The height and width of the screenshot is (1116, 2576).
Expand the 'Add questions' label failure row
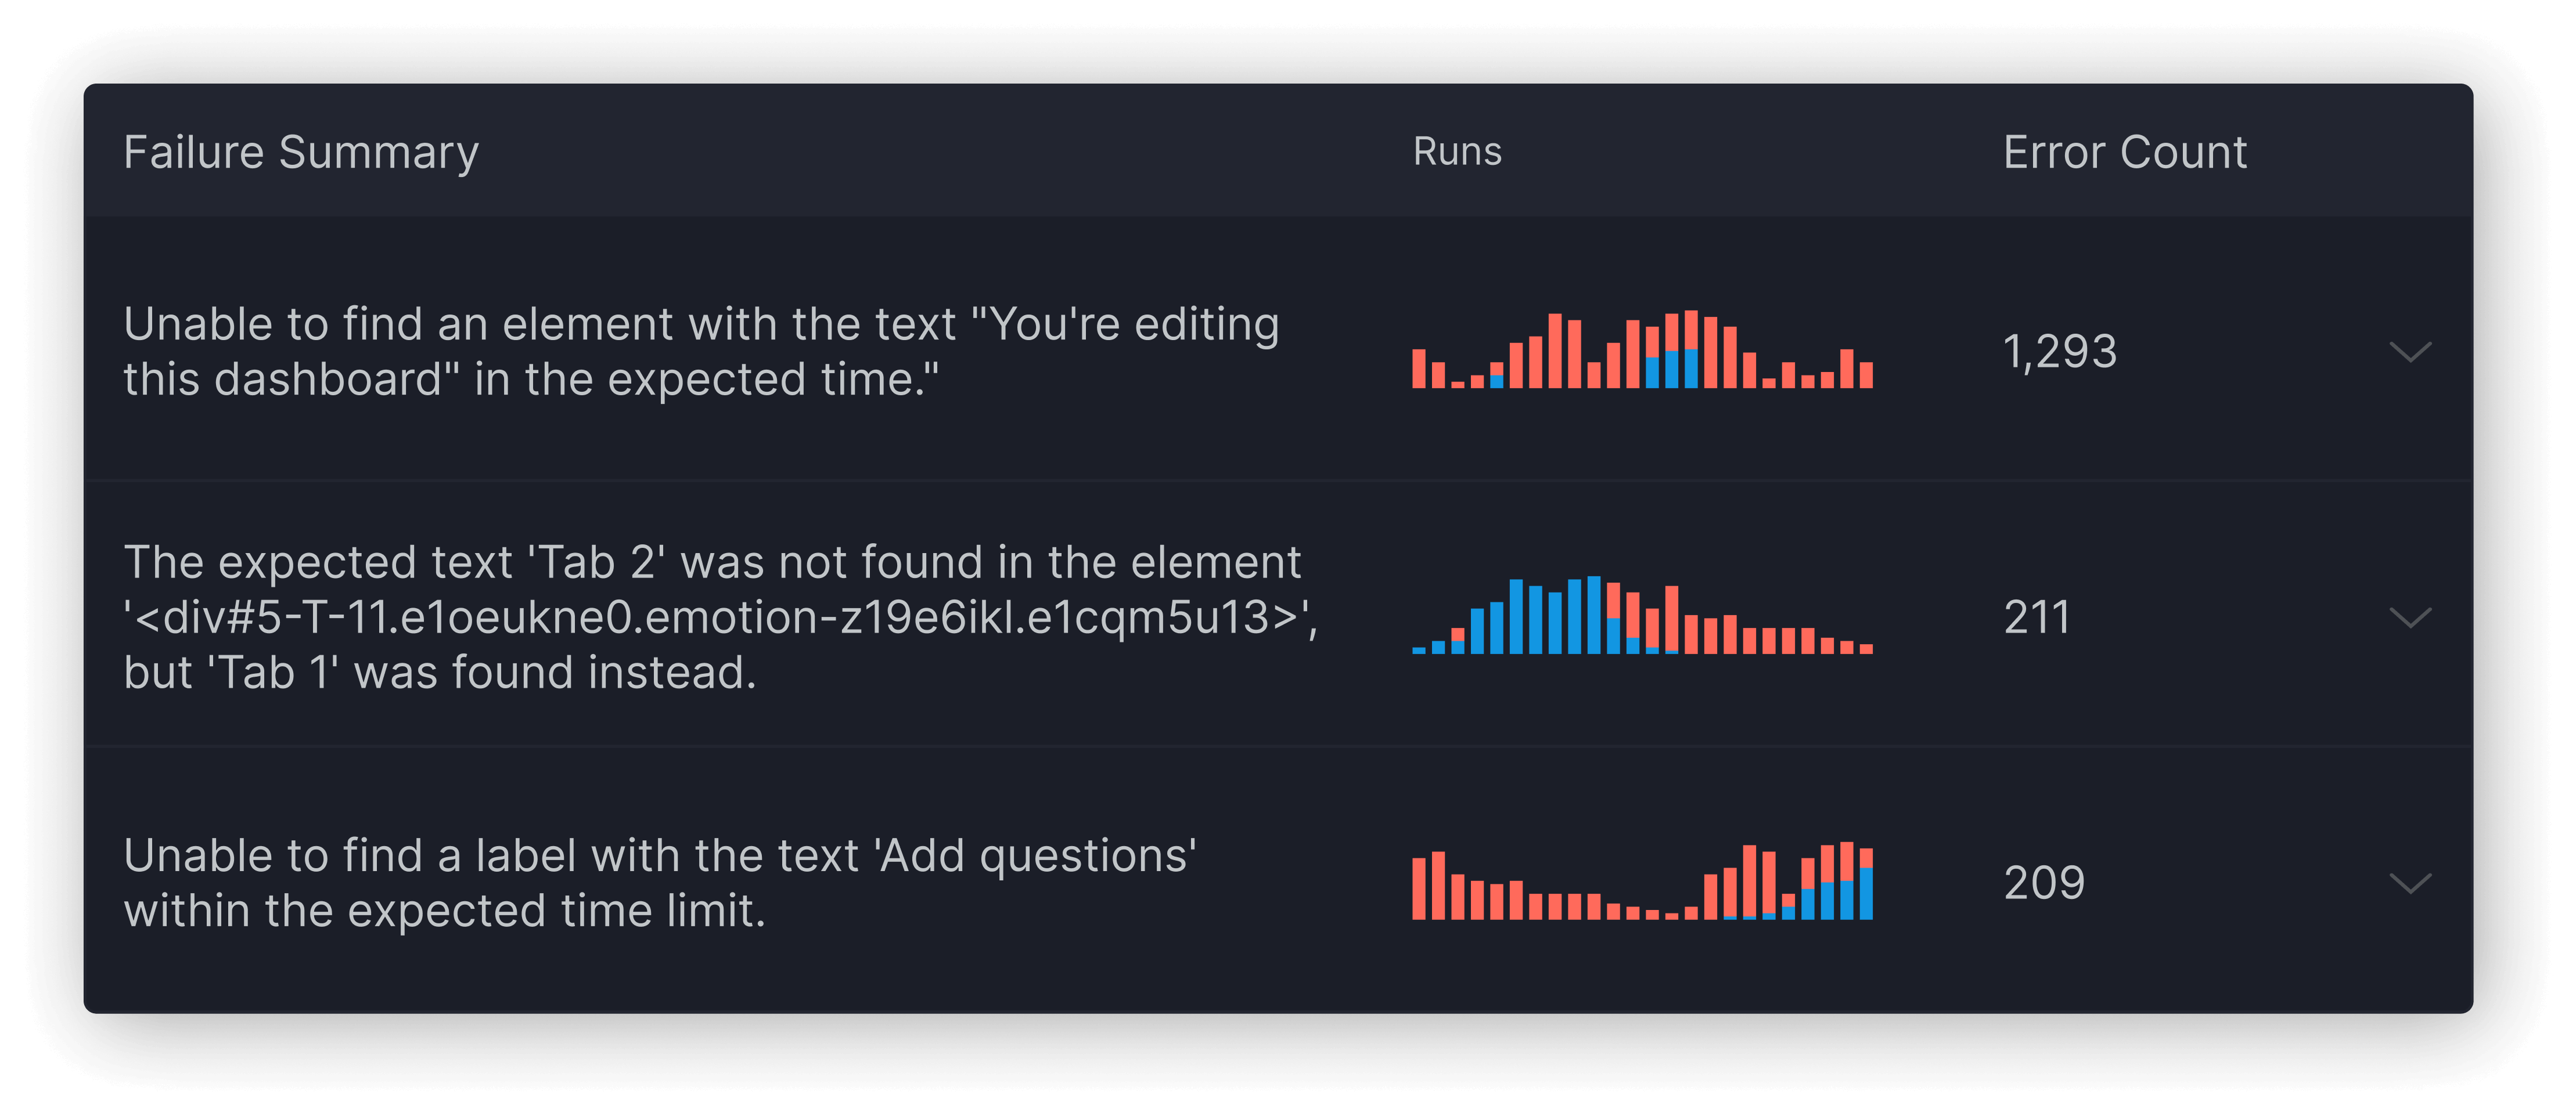click(2409, 883)
